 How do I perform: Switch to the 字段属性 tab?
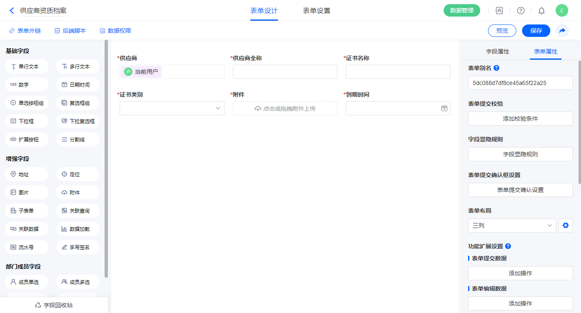click(x=497, y=51)
